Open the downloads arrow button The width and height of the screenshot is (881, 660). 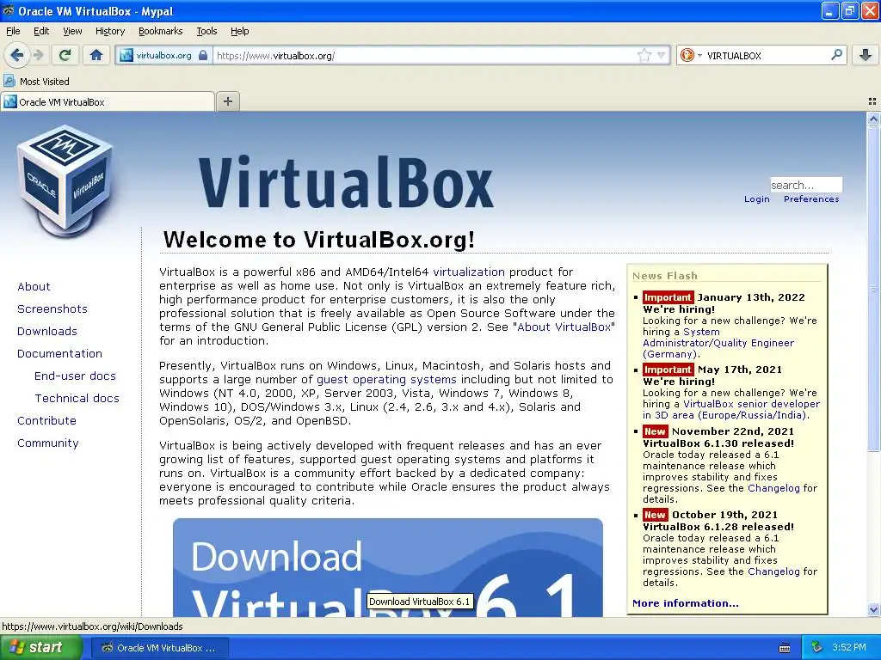[x=866, y=55]
